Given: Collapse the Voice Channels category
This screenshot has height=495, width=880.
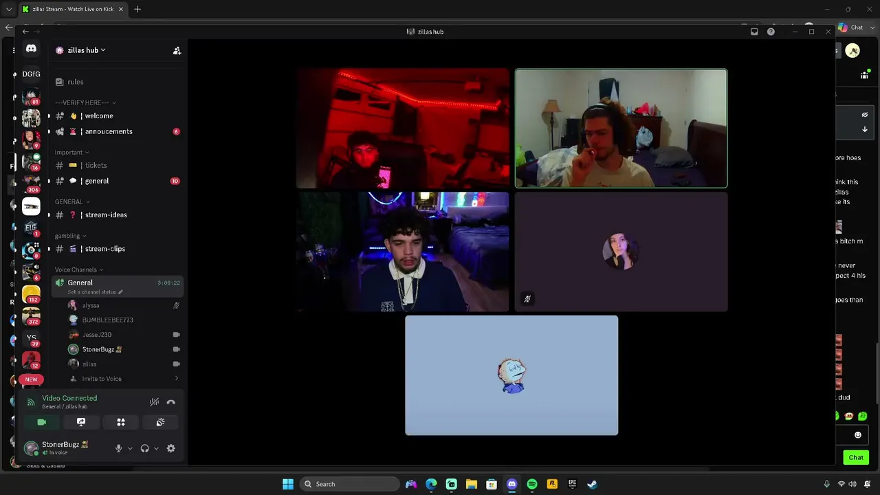Looking at the screenshot, I should pyautogui.click(x=79, y=269).
